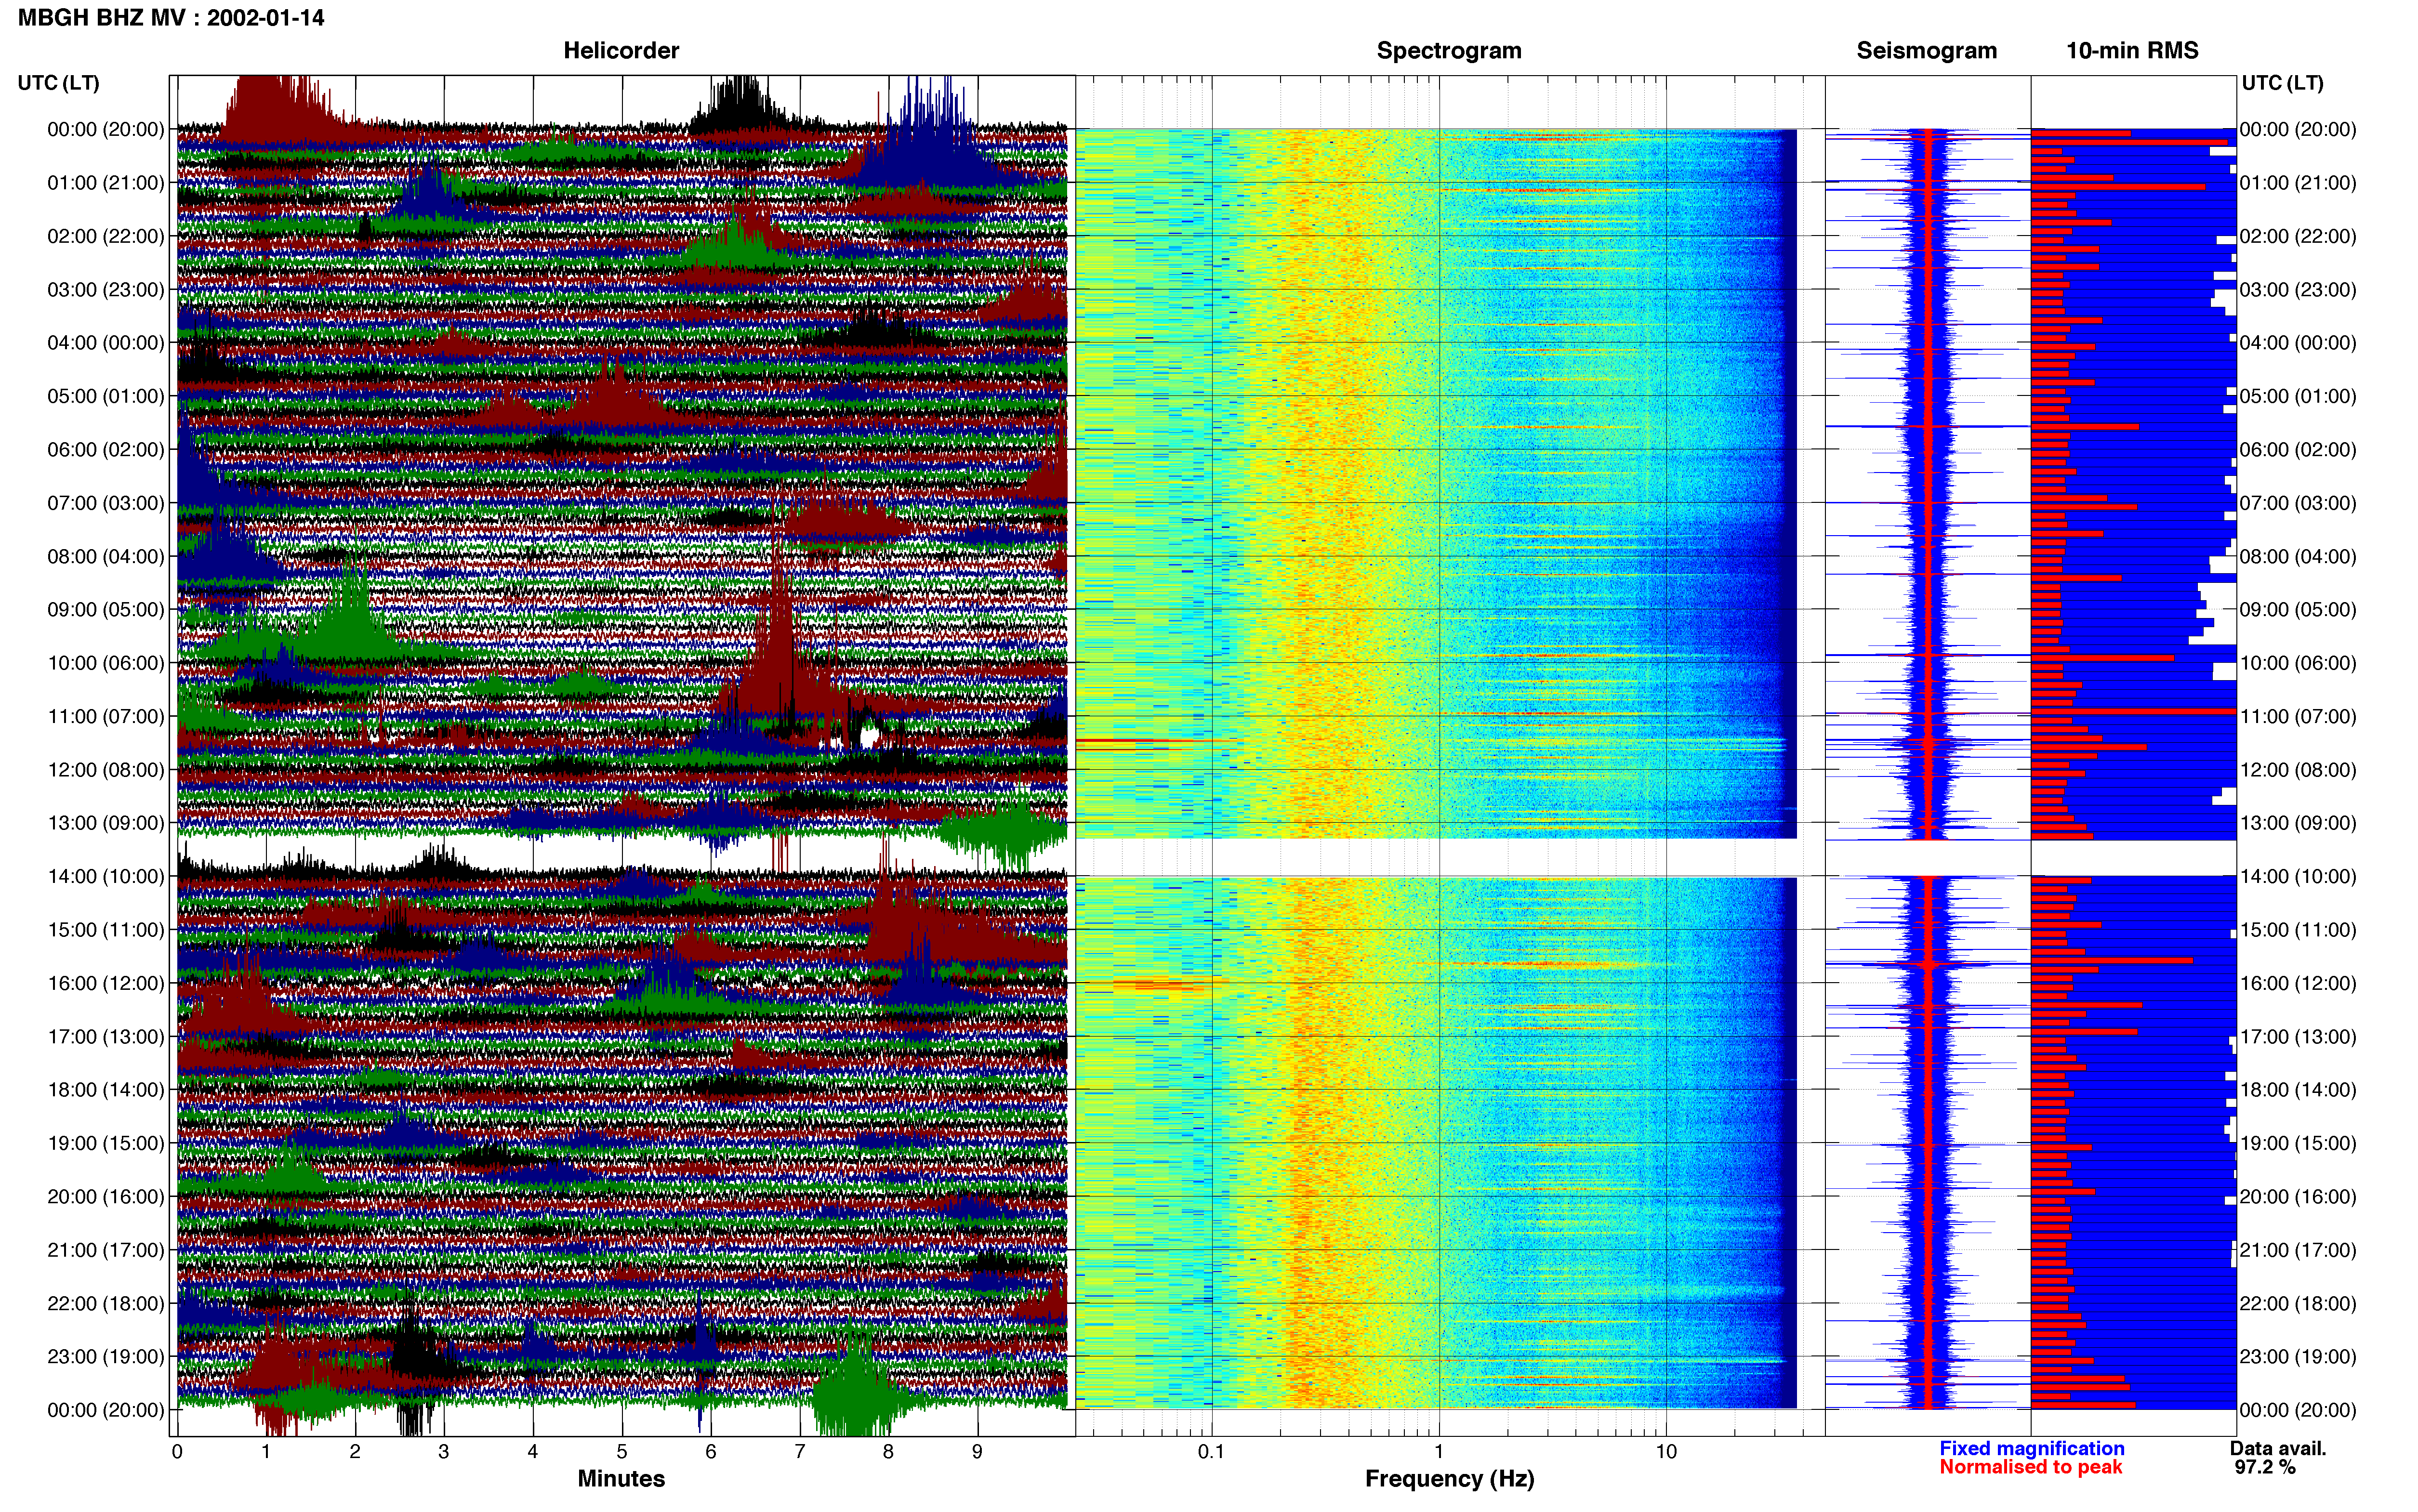Click helicorder time label '05:00 (01:00)'
This screenshot has height=1512, width=2418.
pos(106,396)
